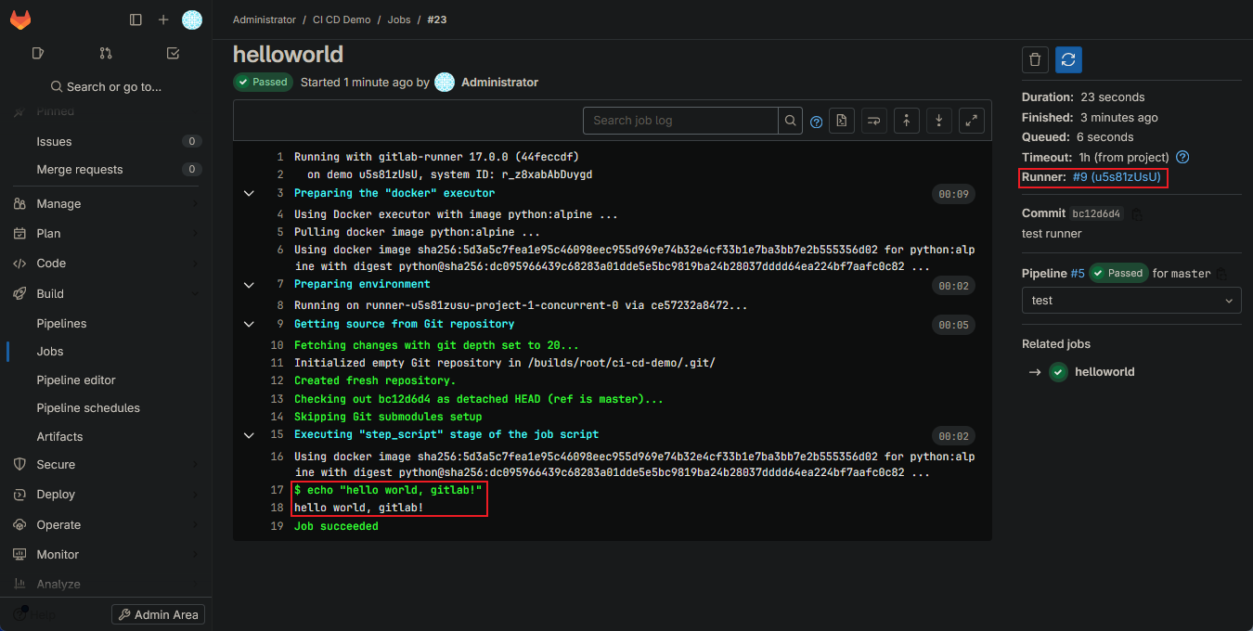
Task: Jump to bottom of job log
Action: [939, 121]
